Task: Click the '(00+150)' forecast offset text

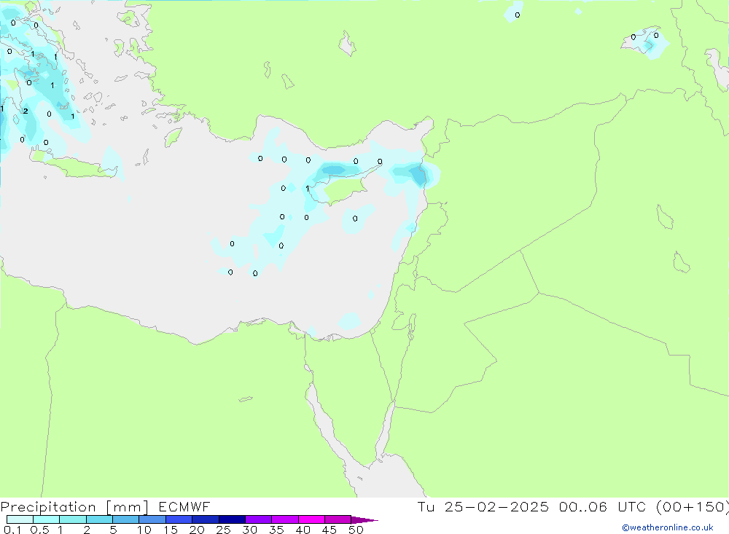Action: [693, 507]
